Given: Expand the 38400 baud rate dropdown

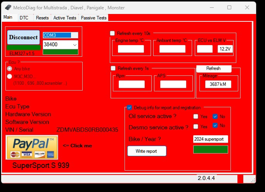Looking at the screenshot, I should tap(75, 45).
